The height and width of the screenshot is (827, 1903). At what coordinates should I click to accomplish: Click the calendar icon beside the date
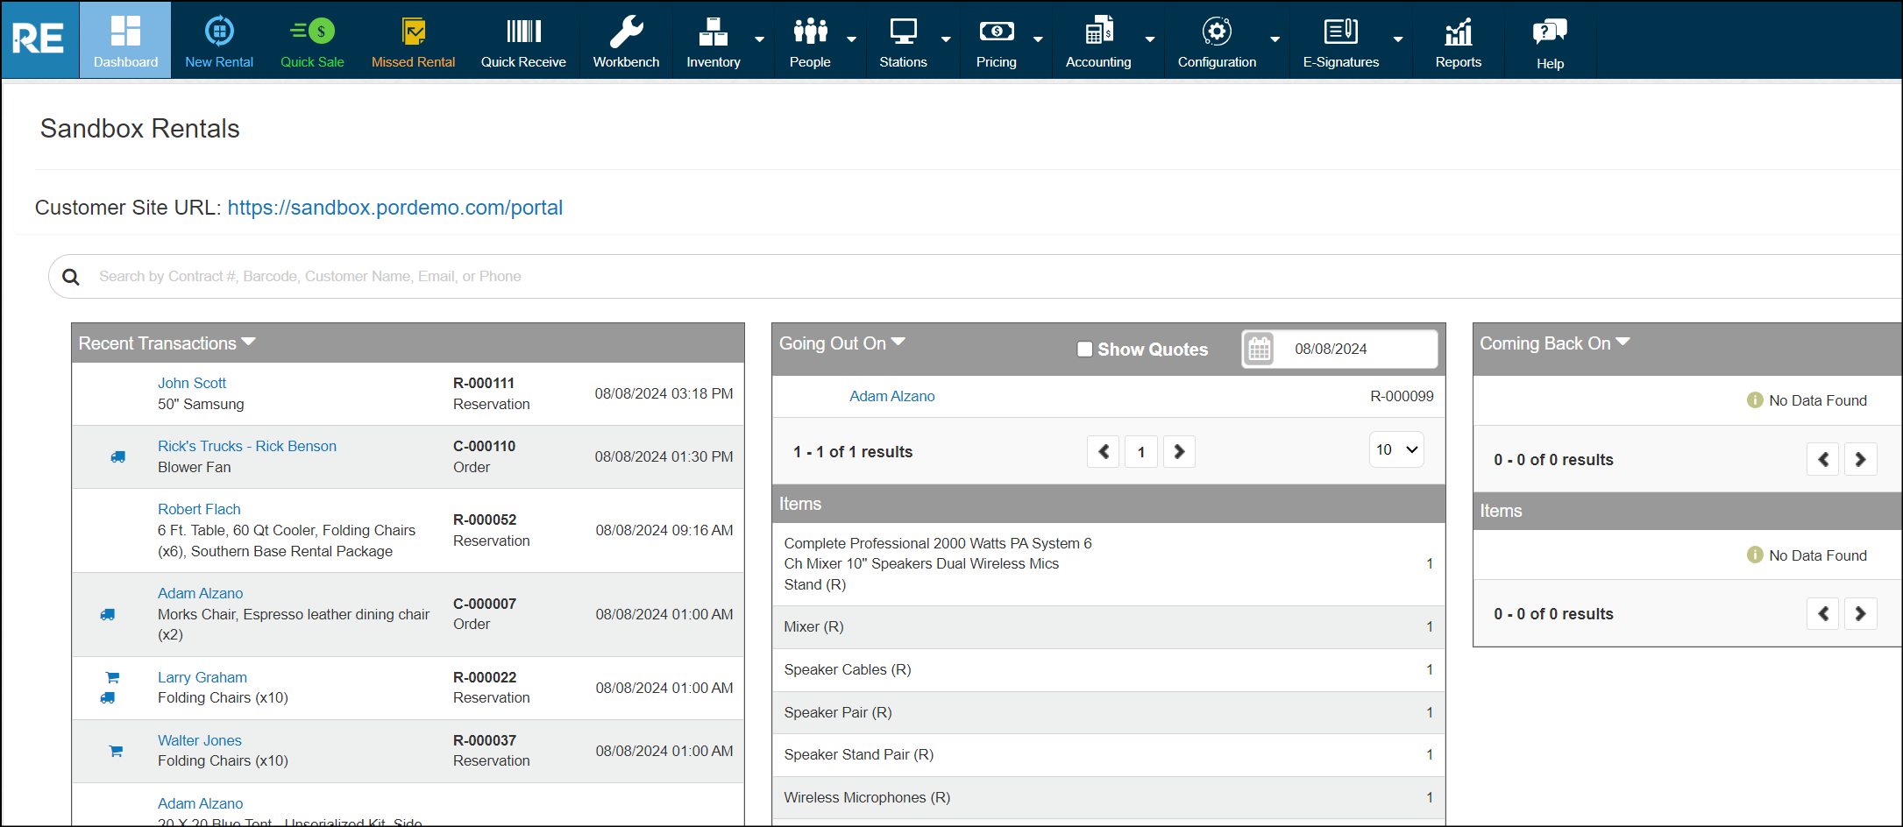(x=1259, y=349)
